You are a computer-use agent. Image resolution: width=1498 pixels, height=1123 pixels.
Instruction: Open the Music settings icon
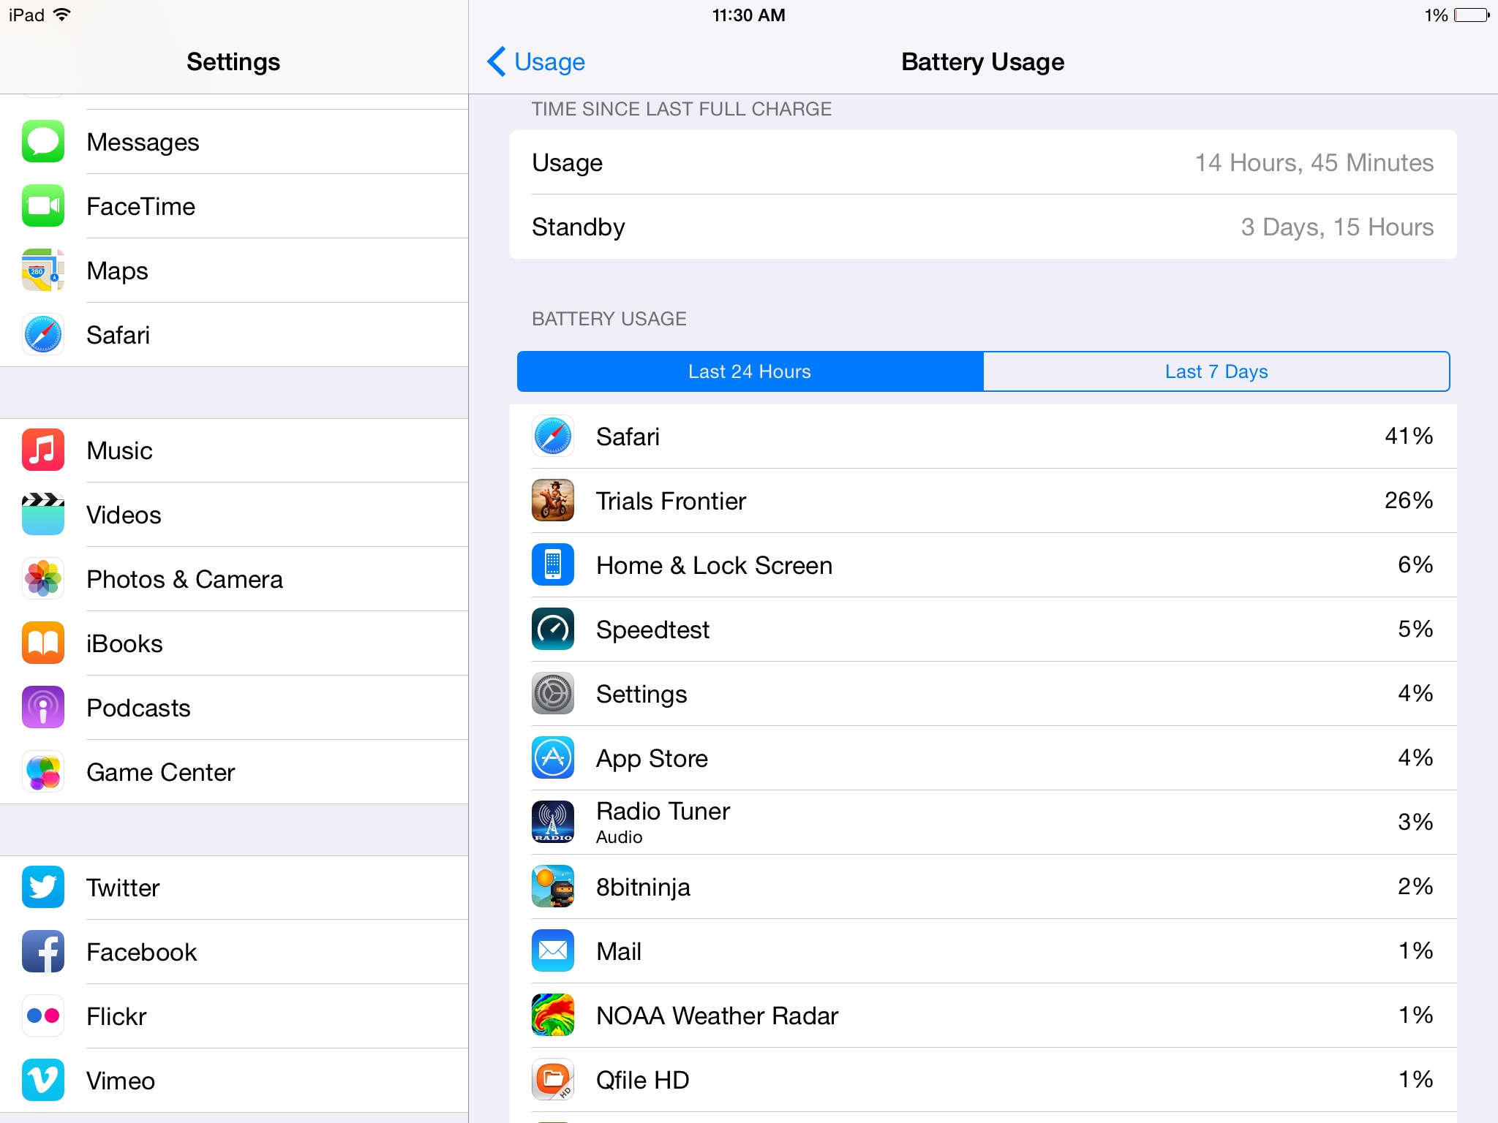(43, 450)
